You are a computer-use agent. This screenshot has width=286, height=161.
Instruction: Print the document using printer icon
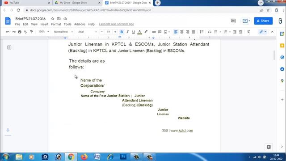point(20,32)
